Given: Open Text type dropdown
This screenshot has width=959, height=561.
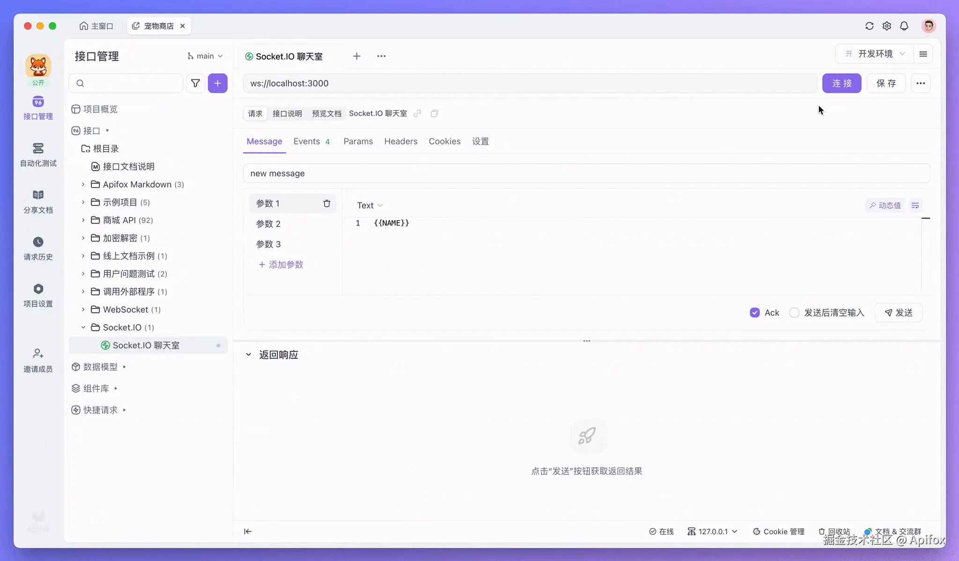Looking at the screenshot, I should click(370, 205).
